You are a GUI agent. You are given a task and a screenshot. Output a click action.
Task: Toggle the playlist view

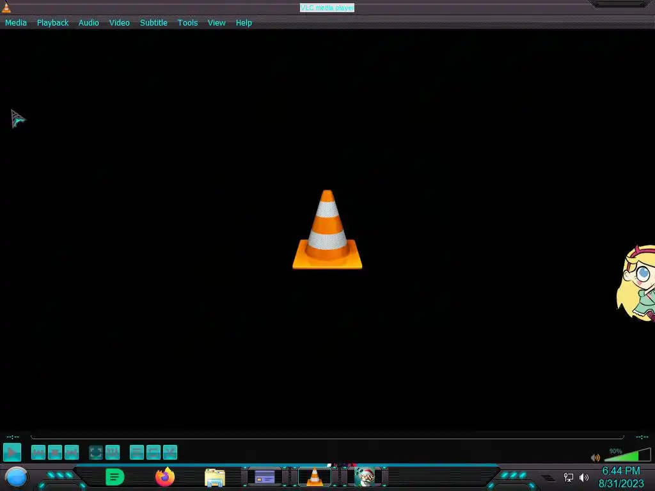point(137,453)
